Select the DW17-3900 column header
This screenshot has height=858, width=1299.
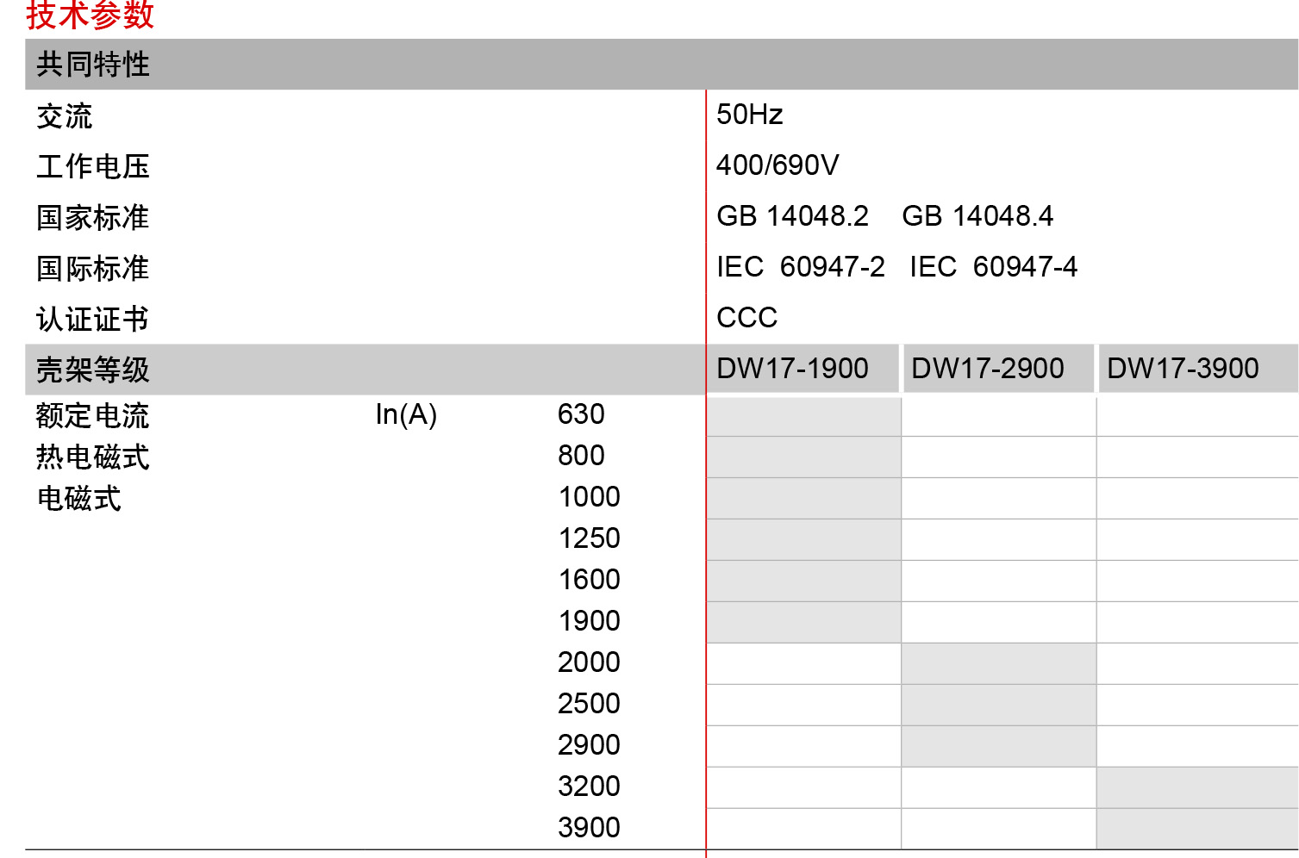(1182, 369)
